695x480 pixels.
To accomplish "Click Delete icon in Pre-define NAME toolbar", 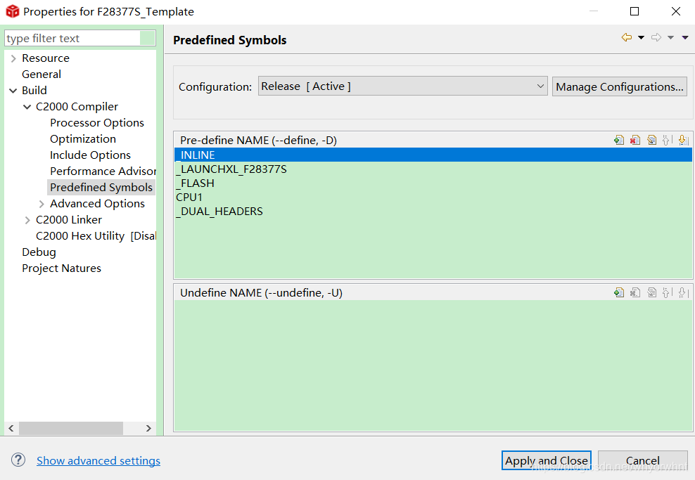I will 635,141.
